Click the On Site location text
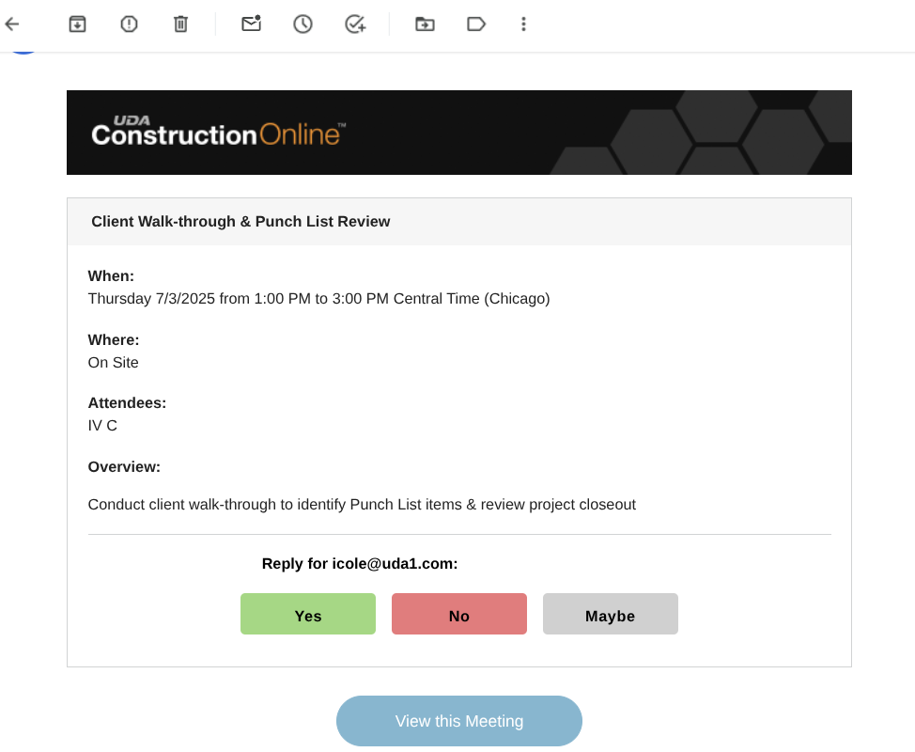Screen dimensions: 915x752 point(114,363)
